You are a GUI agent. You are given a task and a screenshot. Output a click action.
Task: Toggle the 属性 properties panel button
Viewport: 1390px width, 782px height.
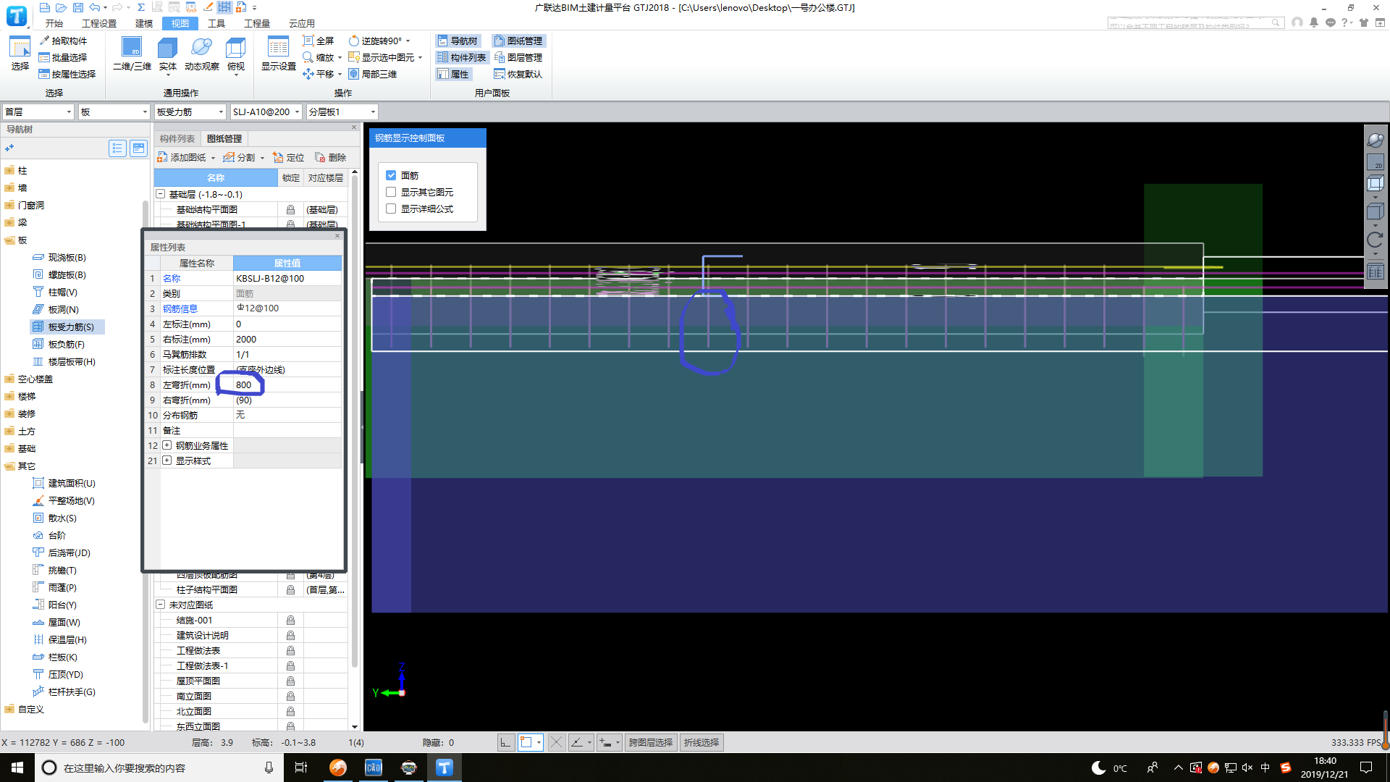click(453, 74)
